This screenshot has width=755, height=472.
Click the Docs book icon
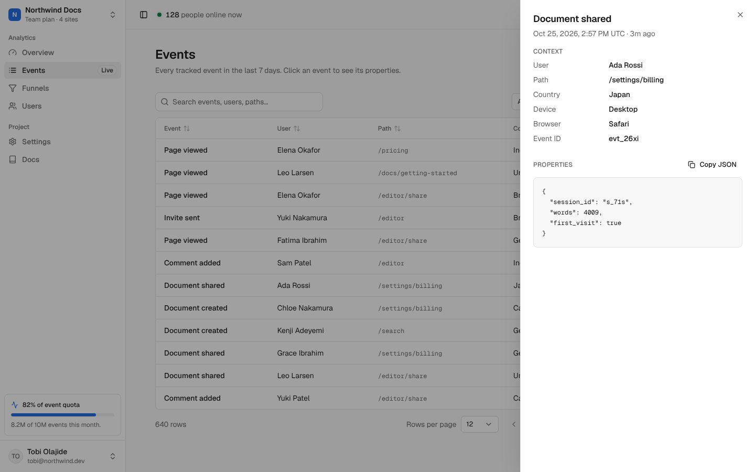pos(13,159)
